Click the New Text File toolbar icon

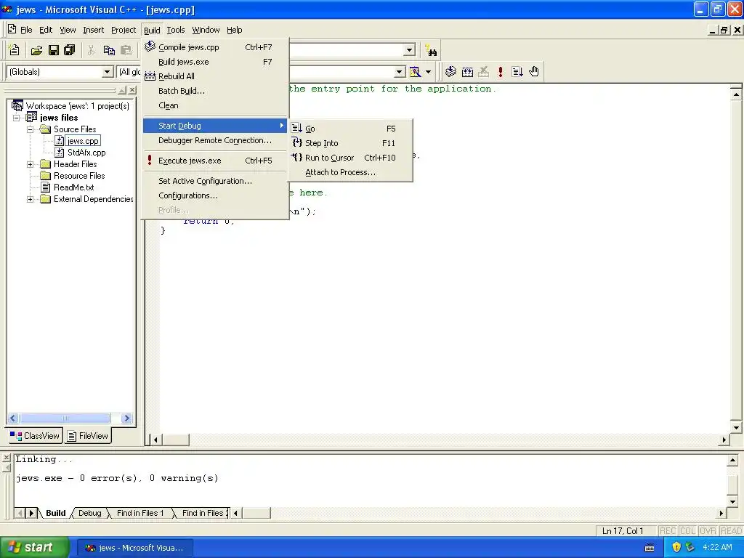click(15, 50)
